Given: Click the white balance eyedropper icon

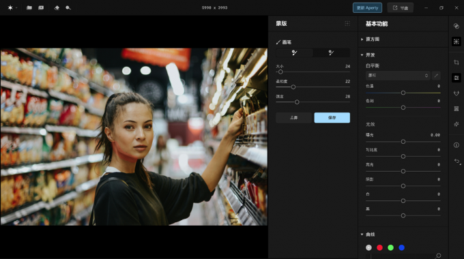Looking at the screenshot, I should pyautogui.click(x=436, y=76).
